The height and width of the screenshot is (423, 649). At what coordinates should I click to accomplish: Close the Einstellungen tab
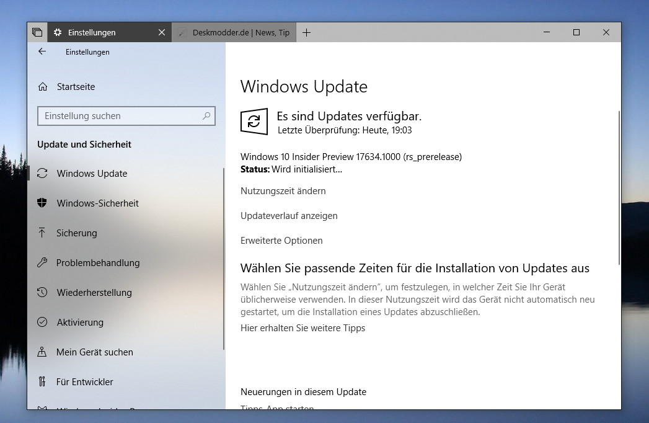coord(162,32)
